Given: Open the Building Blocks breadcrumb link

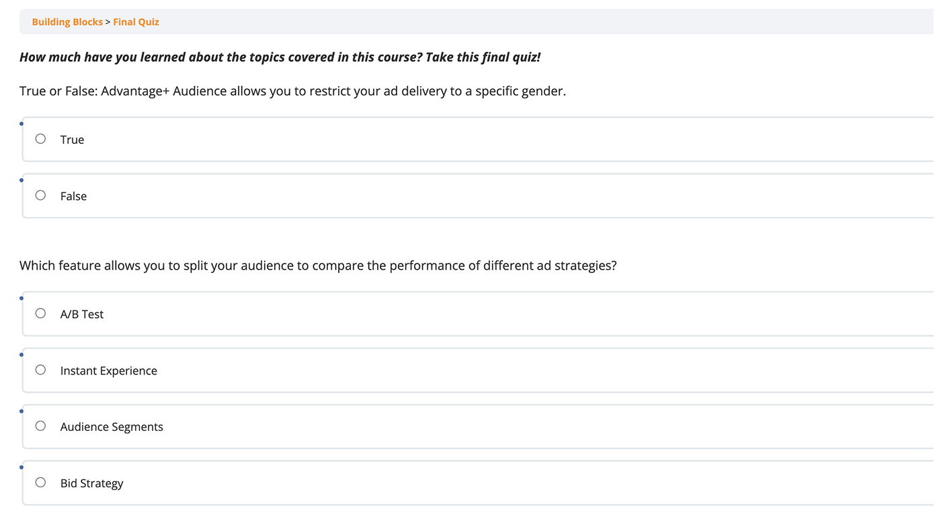Looking at the screenshot, I should point(67,22).
